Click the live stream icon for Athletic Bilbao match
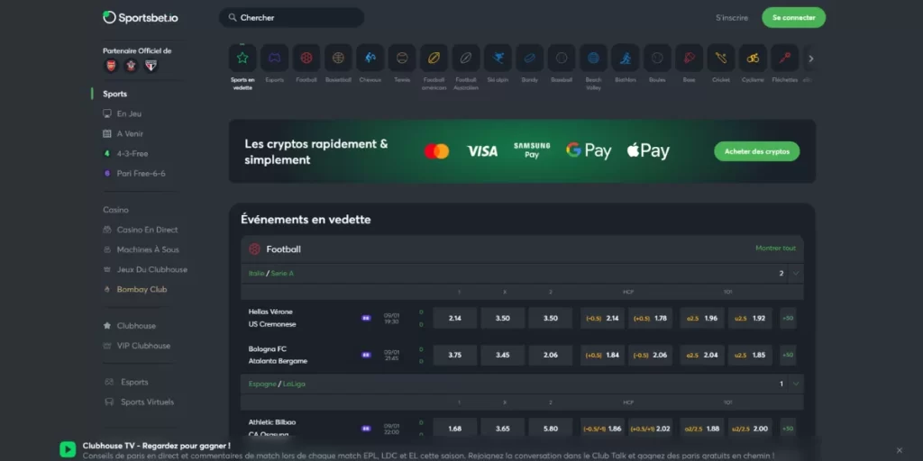 click(366, 429)
